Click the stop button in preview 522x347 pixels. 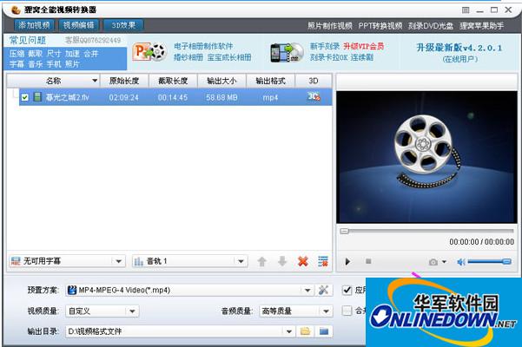pyautogui.click(x=368, y=261)
